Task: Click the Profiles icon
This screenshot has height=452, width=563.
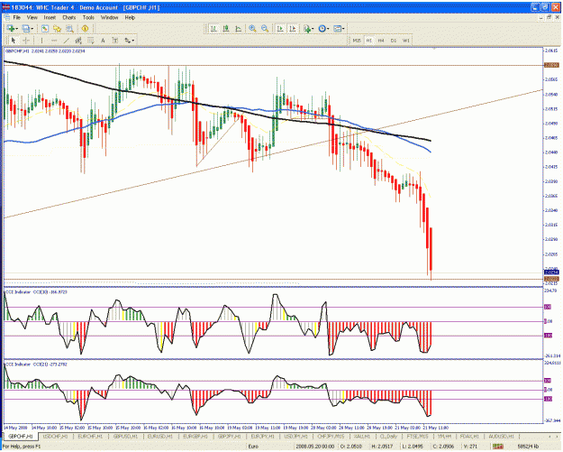Action: click(x=25, y=28)
